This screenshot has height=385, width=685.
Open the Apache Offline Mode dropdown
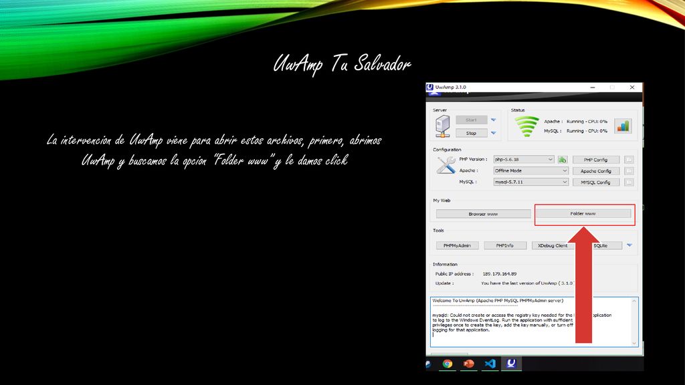pyautogui.click(x=530, y=170)
